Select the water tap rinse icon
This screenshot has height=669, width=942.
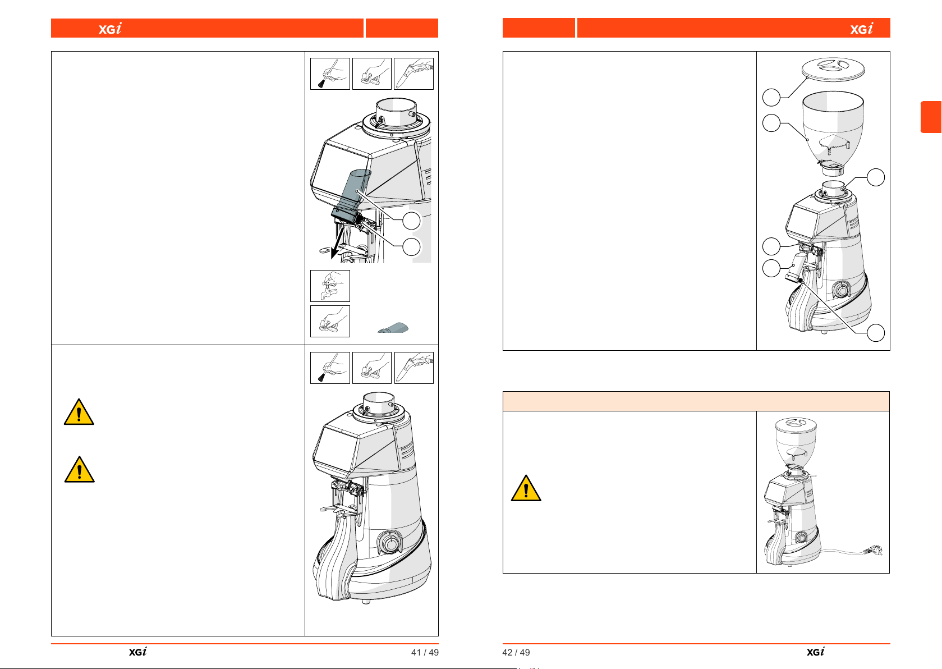coord(330,286)
